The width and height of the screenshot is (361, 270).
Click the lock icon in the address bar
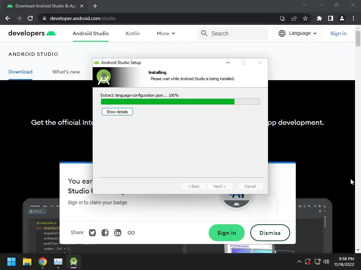coord(44,18)
